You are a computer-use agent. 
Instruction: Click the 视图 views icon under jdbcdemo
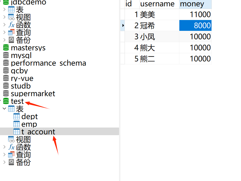tap(11, 17)
